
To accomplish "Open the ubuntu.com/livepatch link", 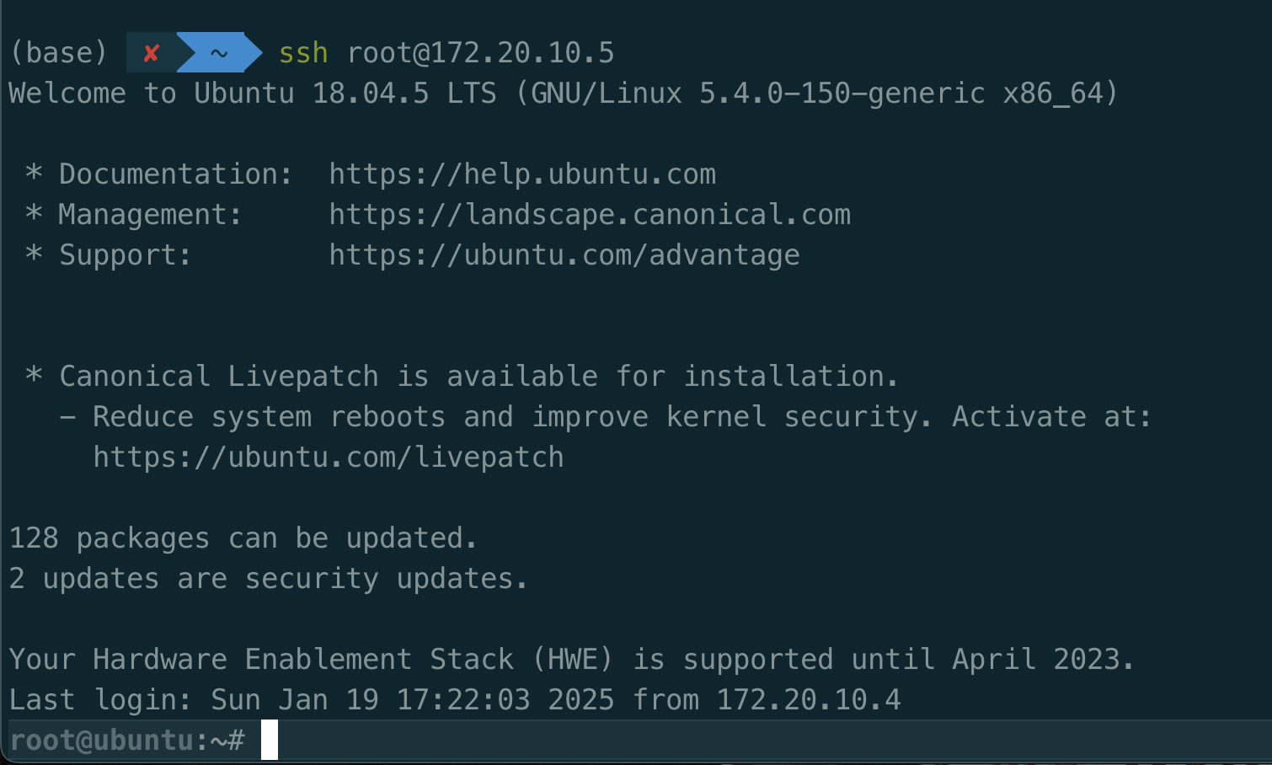I will (x=329, y=457).
